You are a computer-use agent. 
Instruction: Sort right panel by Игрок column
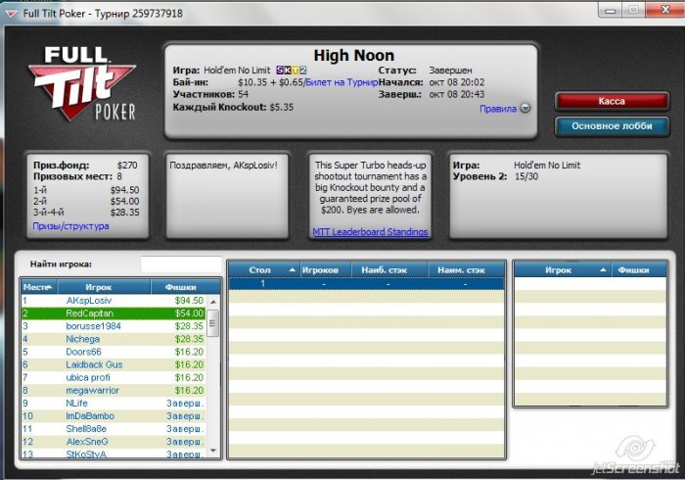[x=563, y=270]
